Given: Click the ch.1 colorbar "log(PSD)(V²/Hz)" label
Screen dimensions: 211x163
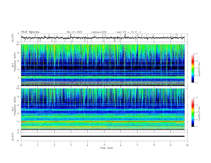Looking at the screenshot, I should point(200,69).
